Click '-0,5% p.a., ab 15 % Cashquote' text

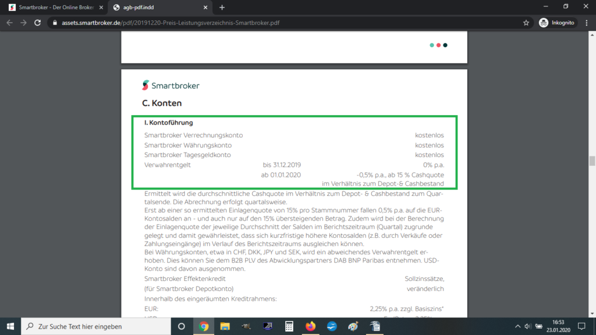click(400, 175)
